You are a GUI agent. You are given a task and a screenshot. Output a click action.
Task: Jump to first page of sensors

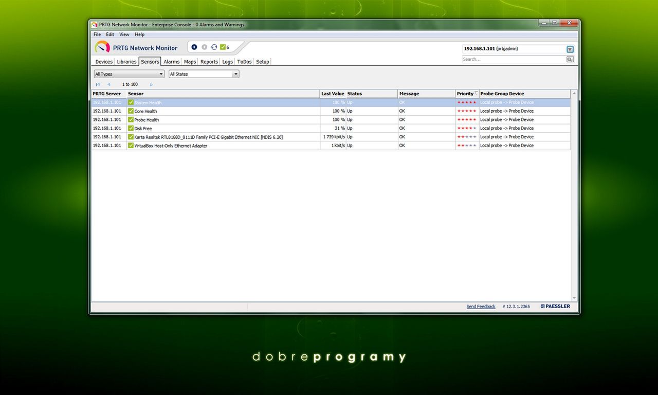tap(98, 84)
